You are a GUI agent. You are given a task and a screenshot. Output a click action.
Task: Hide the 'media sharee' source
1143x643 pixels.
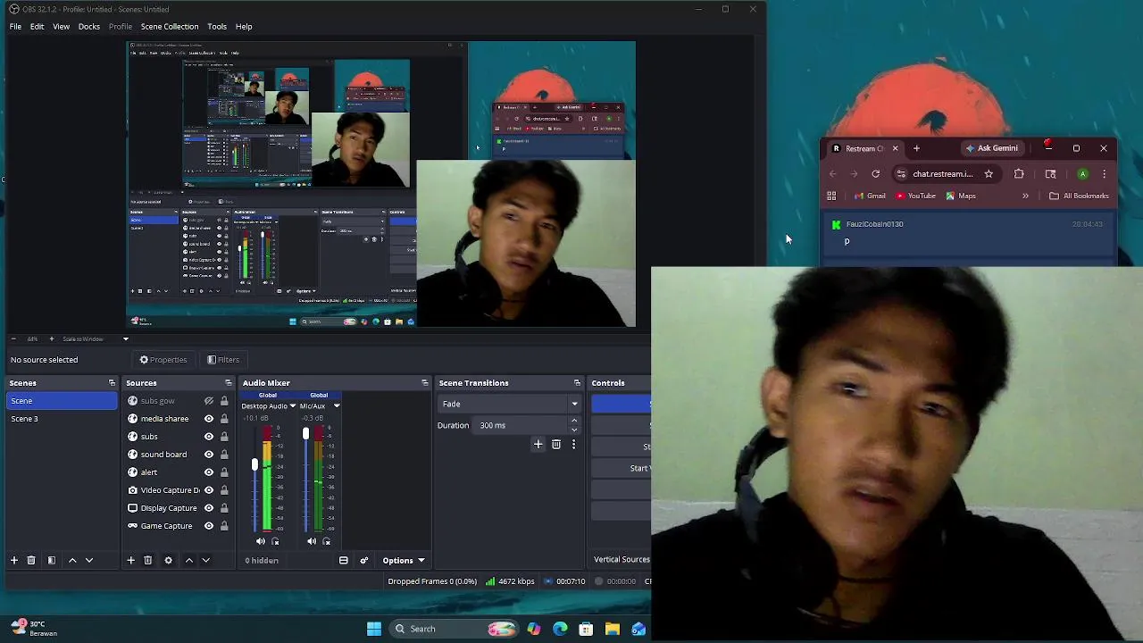[x=209, y=419]
